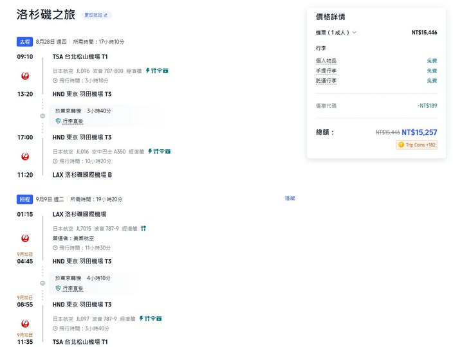
Task: Expand the 機票（1 成人）price dropdown
Action: pyautogui.click(x=336, y=32)
